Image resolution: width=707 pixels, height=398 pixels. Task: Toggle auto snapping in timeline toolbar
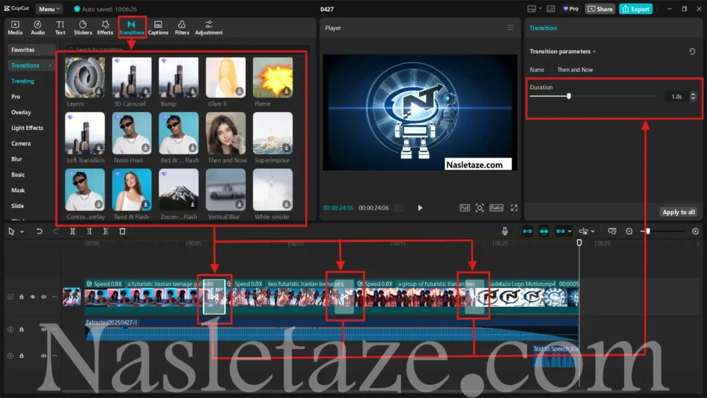[544, 231]
